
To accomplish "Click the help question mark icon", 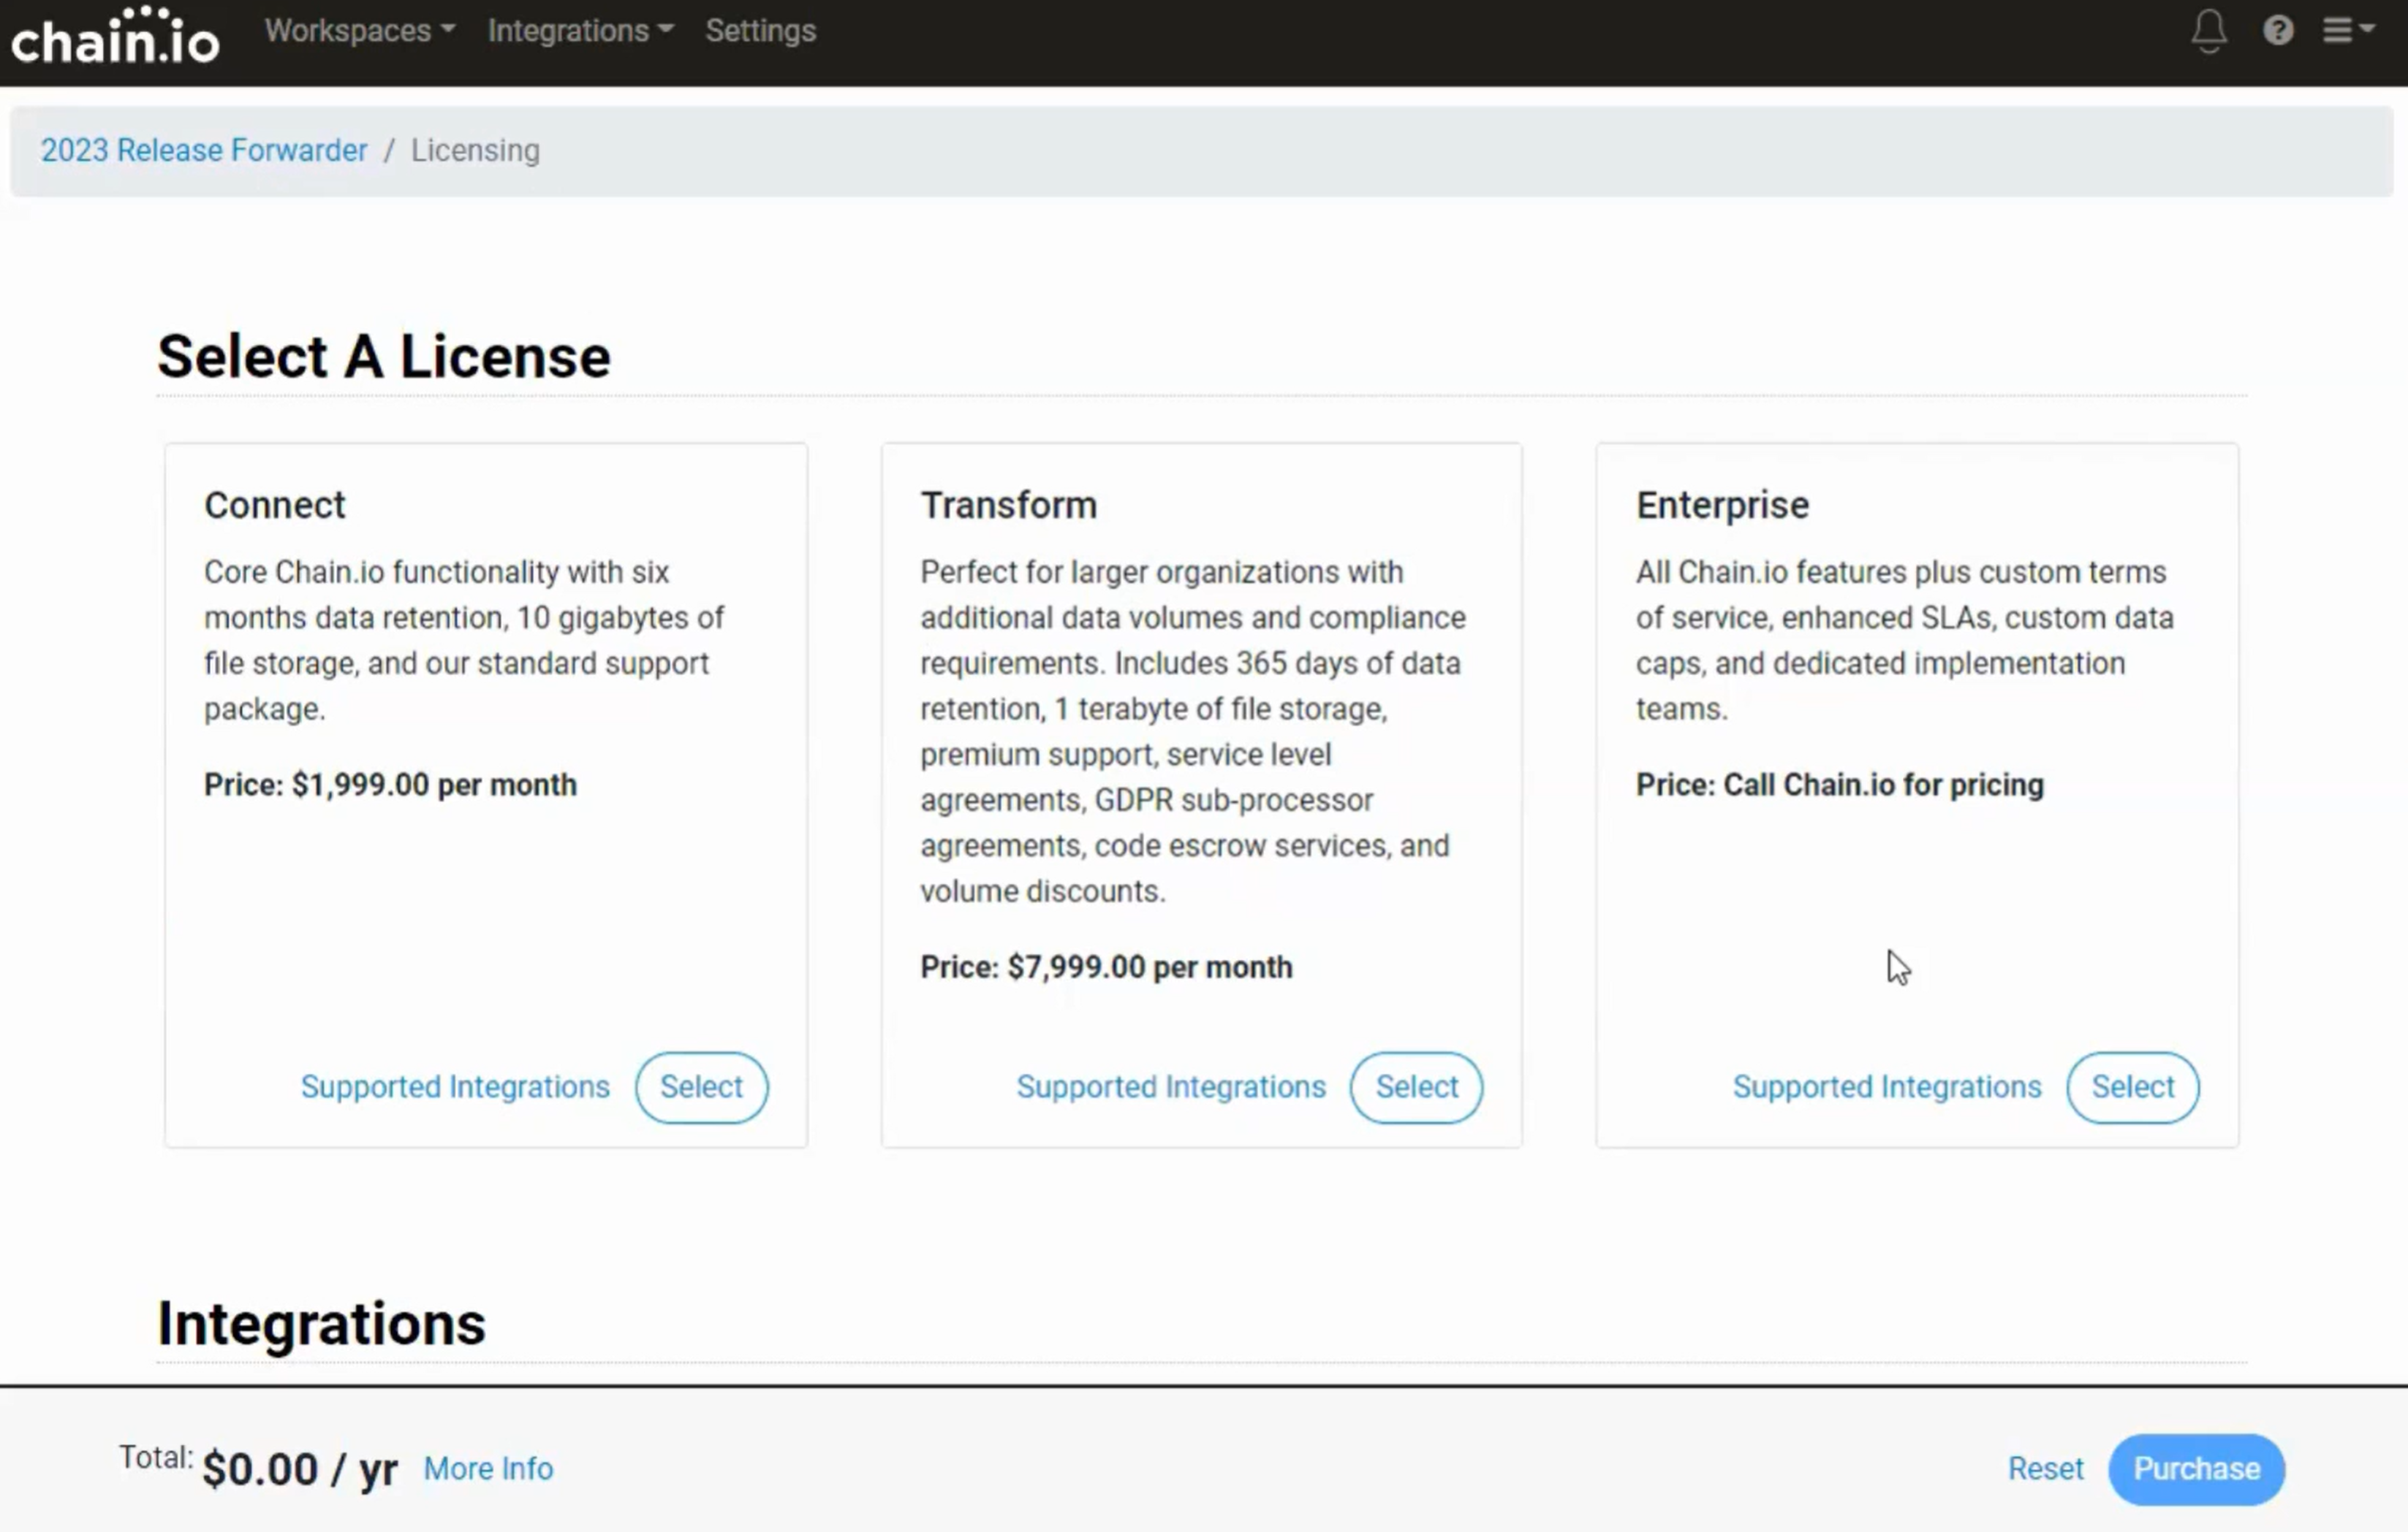I will (2277, 31).
